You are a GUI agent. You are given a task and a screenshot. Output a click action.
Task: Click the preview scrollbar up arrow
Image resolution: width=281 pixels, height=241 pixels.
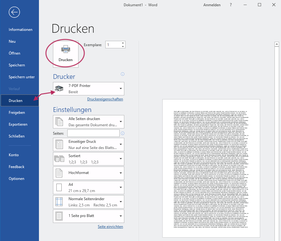coord(277,44)
